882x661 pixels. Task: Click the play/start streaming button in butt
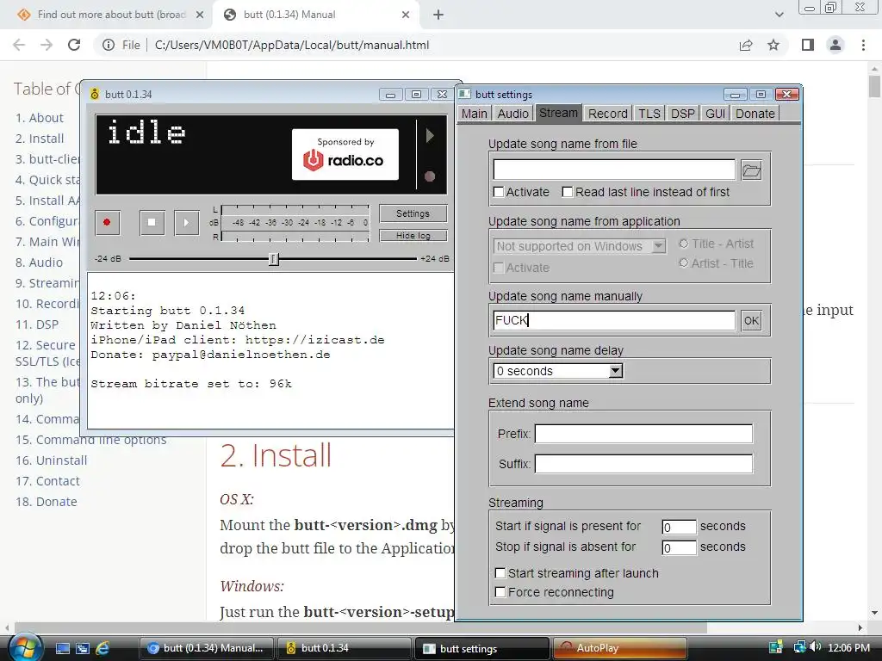click(x=186, y=222)
